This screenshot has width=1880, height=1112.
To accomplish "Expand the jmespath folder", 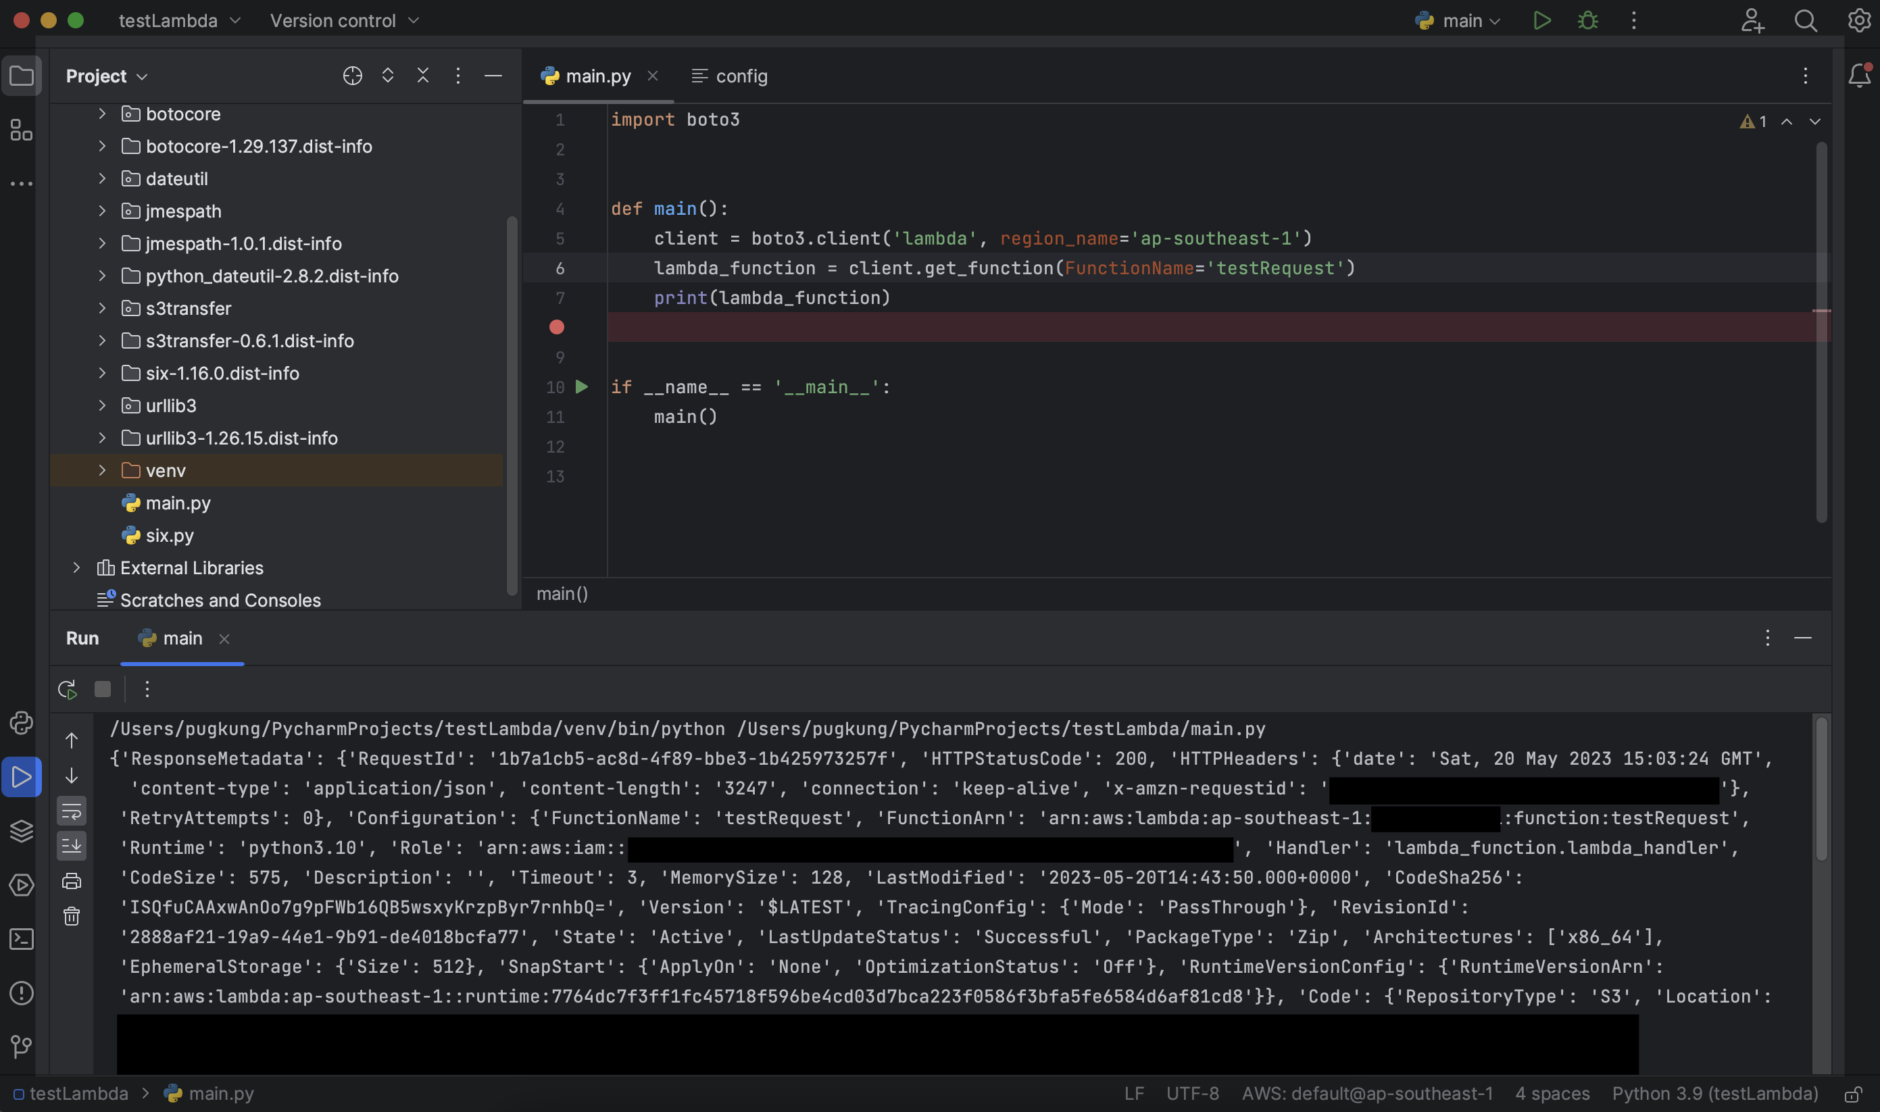I will 102,211.
